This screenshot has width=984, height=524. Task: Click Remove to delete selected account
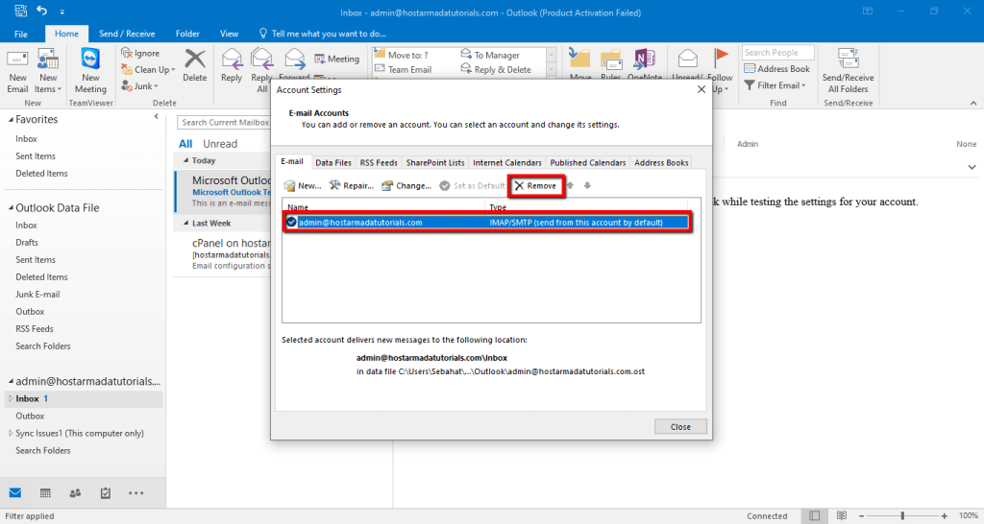tap(536, 185)
